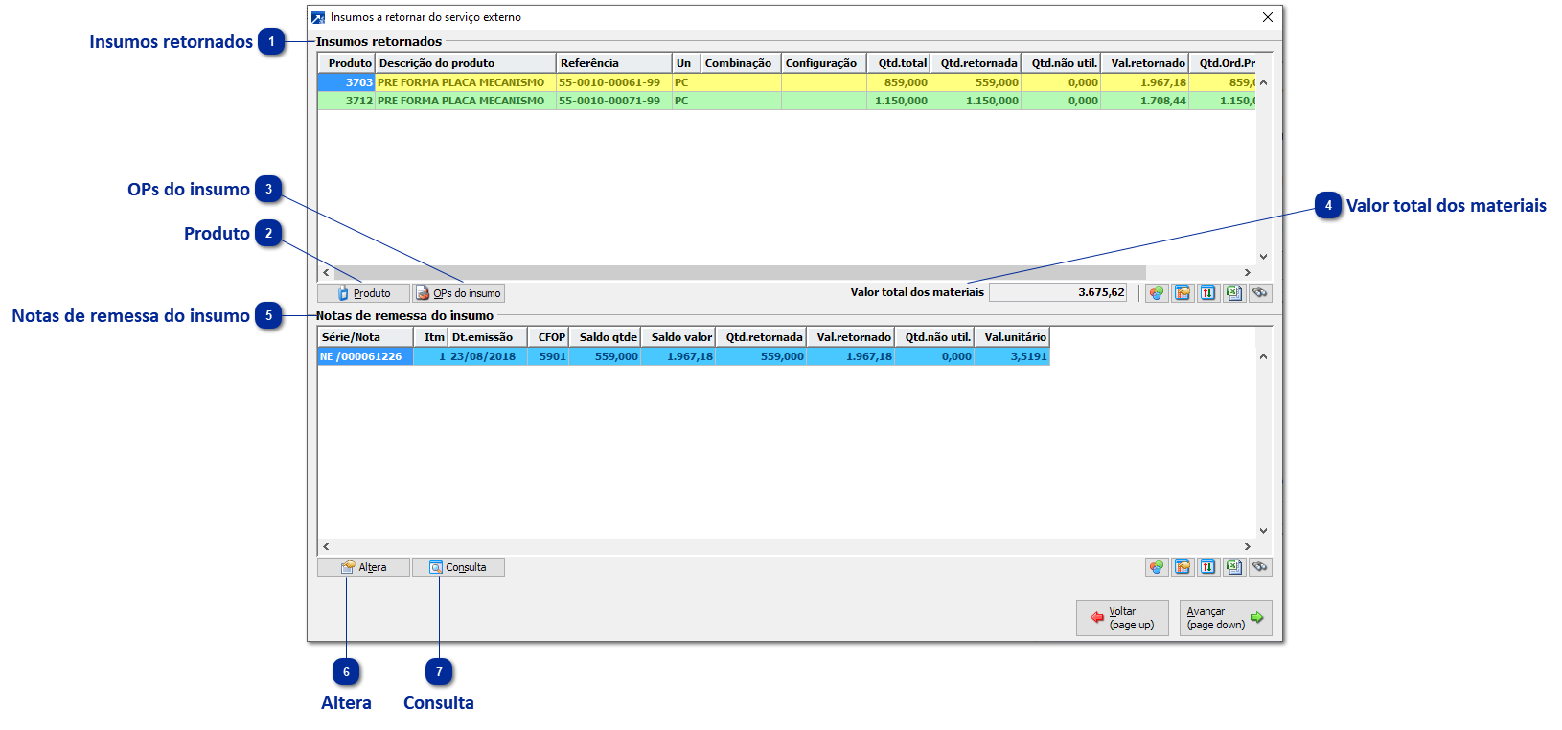Click the Qtd.total column header
This screenshot has height=730, width=1562.
pyautogui.click(x=898, y=63)
